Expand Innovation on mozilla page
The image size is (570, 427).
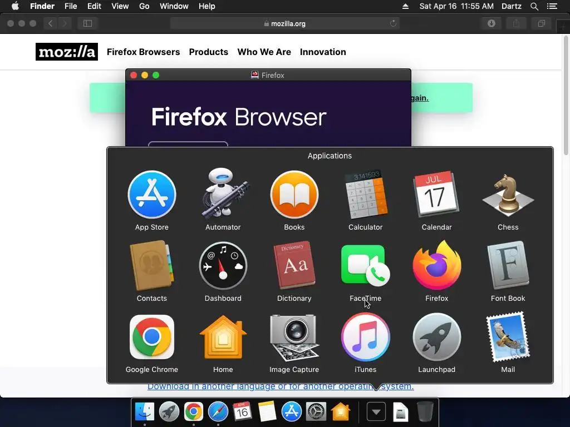click(323, 52)
